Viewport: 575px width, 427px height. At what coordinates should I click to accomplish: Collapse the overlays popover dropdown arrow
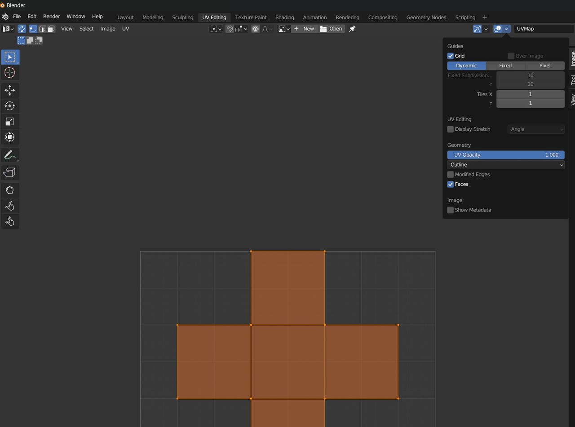507,29
